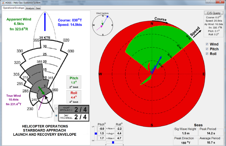
Task: Toggle the Wind checkbox
Action: [207, 44]
